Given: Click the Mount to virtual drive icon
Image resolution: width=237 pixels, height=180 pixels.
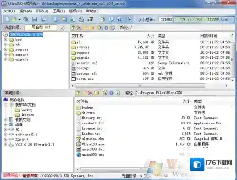Looking at the screenshot, I should 81,20.
